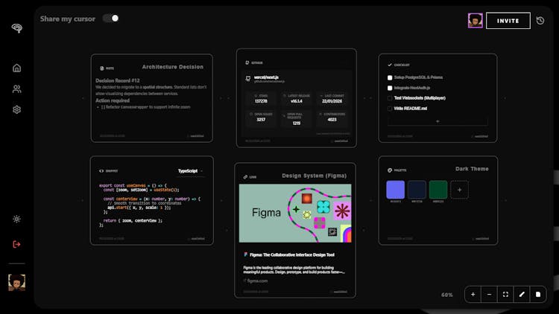Viewport: 559px width, 314px height.
Task: Open the TypeScript language dropdown
Action: click(x=190, y=171)
